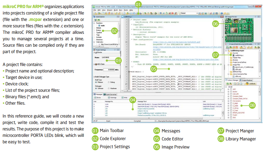
Task: Select Hardware debugger radio button
Action: (x=109, y=88)
